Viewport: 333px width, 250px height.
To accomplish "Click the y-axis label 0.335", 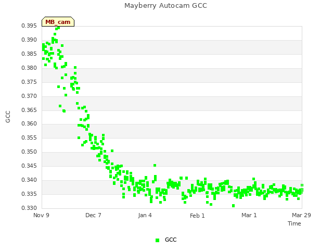I will coord(29,194).
